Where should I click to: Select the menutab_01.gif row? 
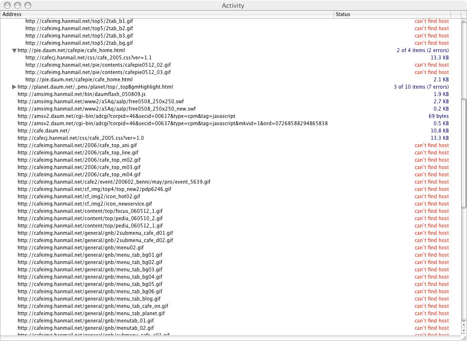(231, 321)
